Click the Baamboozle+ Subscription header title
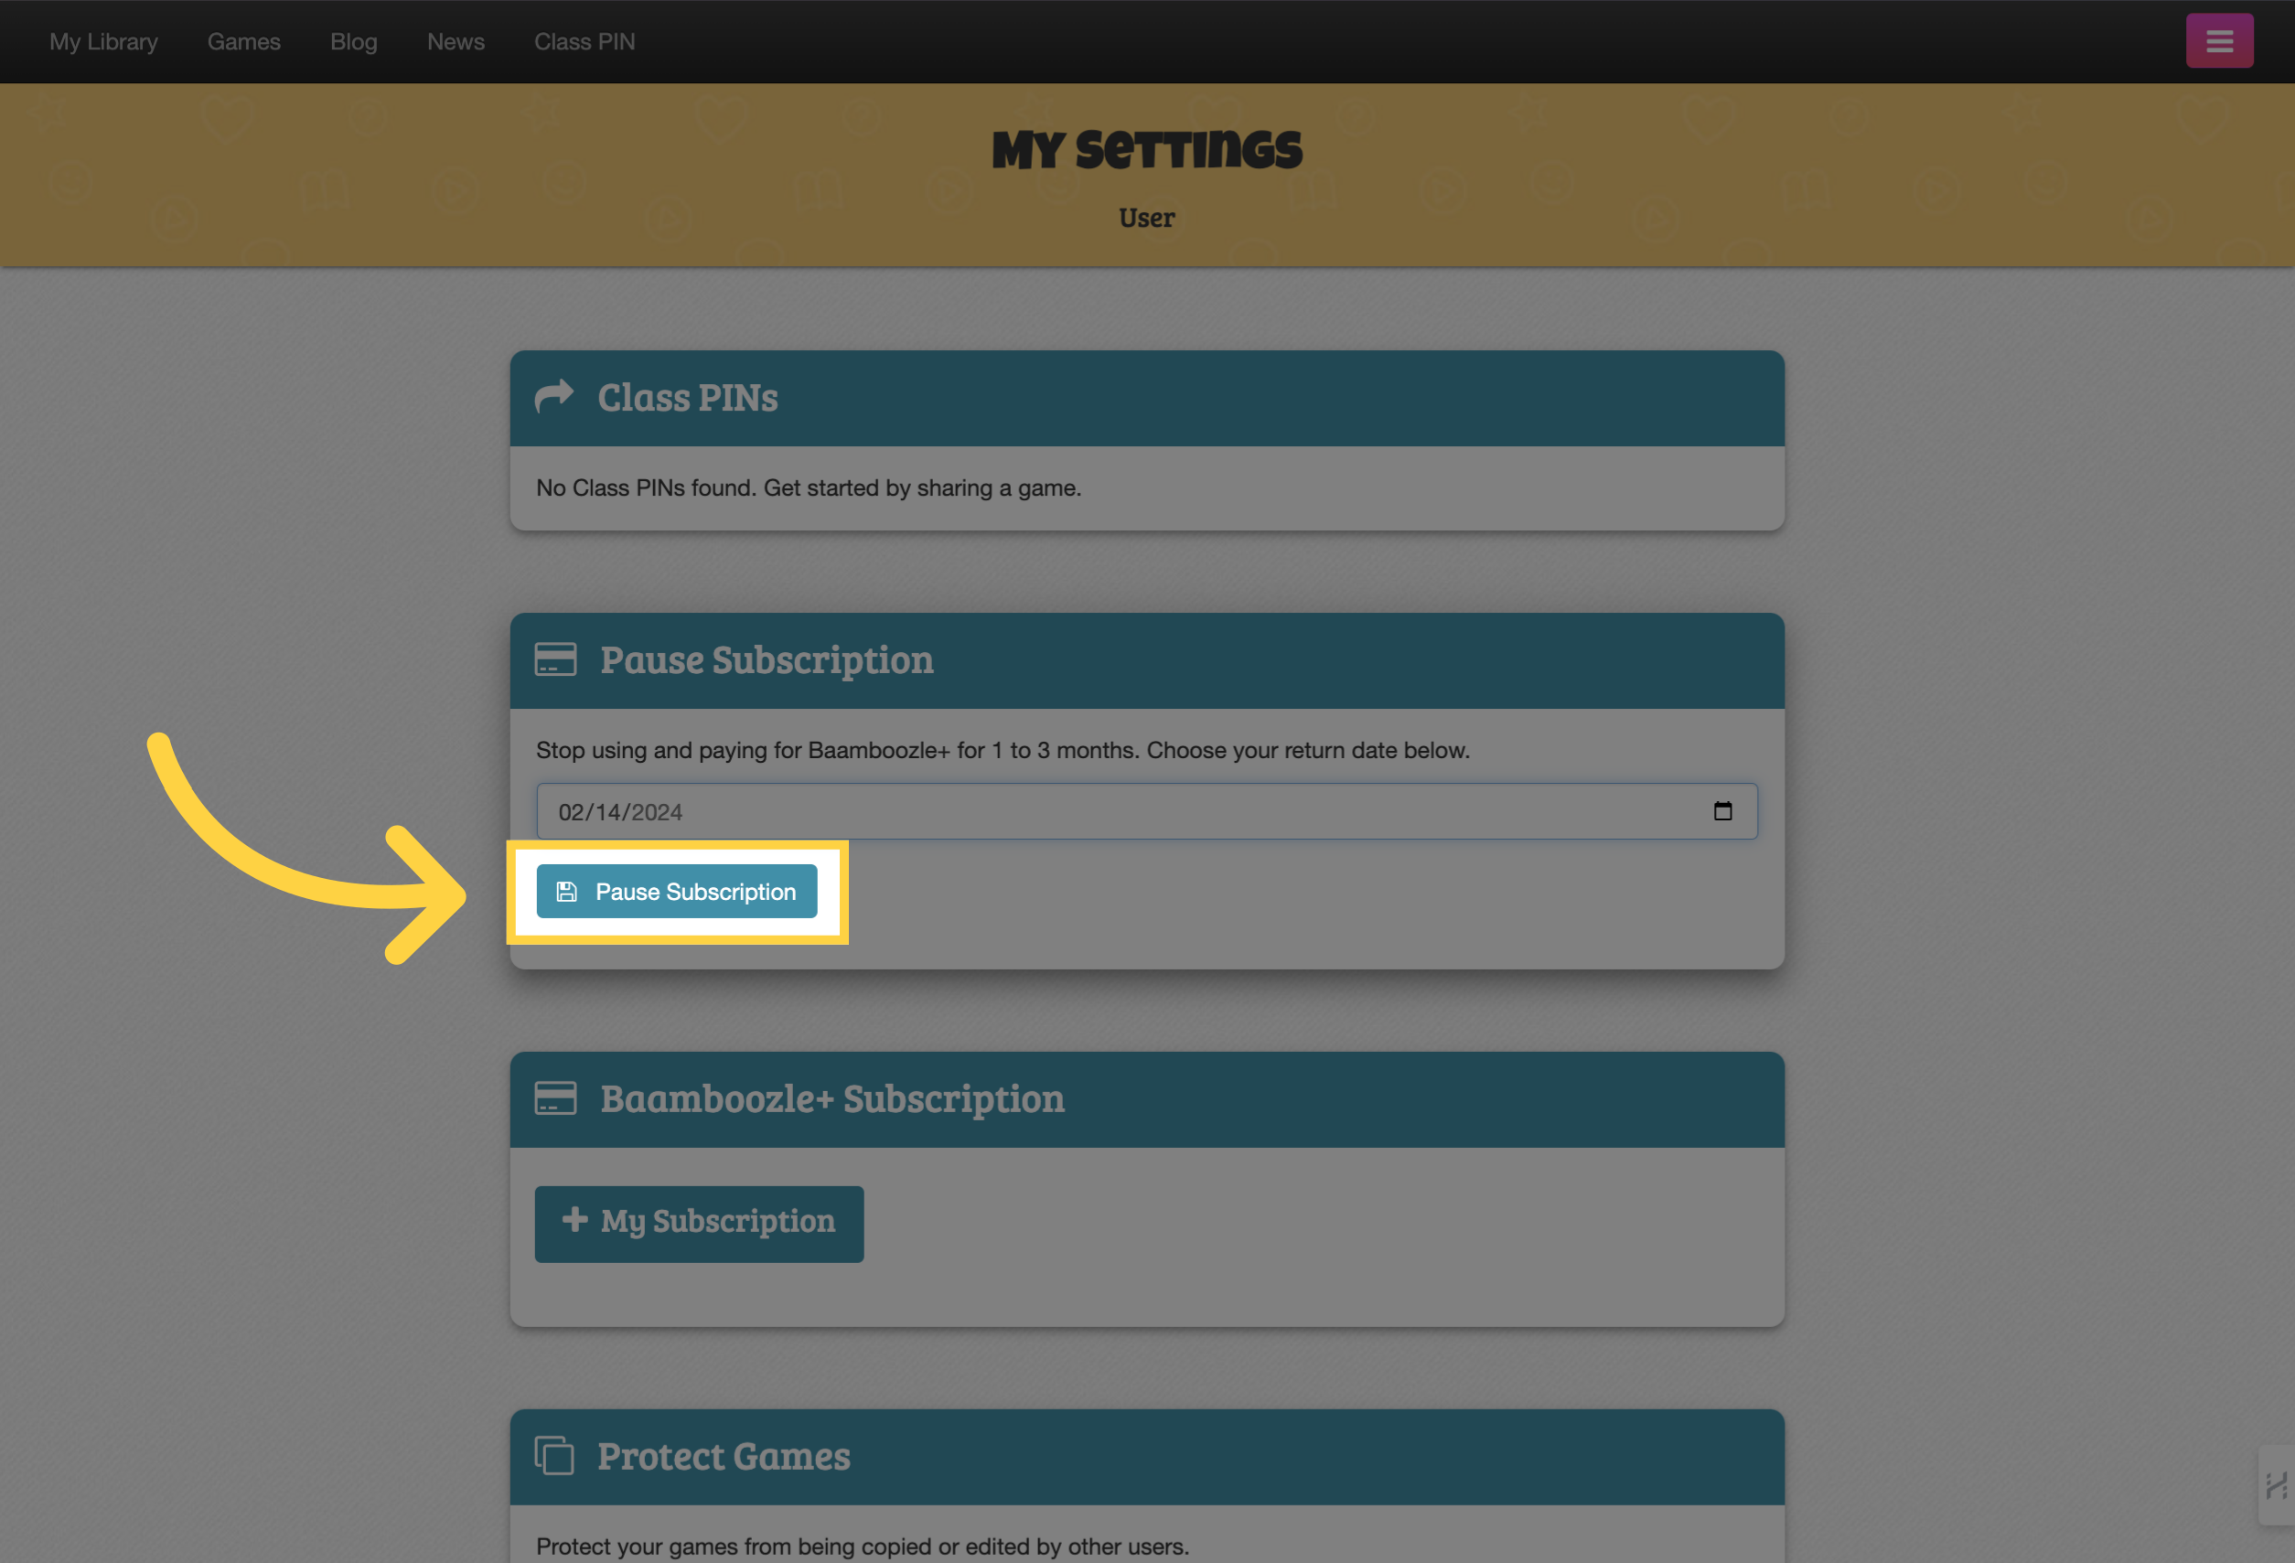Viewport: 2295px width, 1563px height. coord(832,1098)
